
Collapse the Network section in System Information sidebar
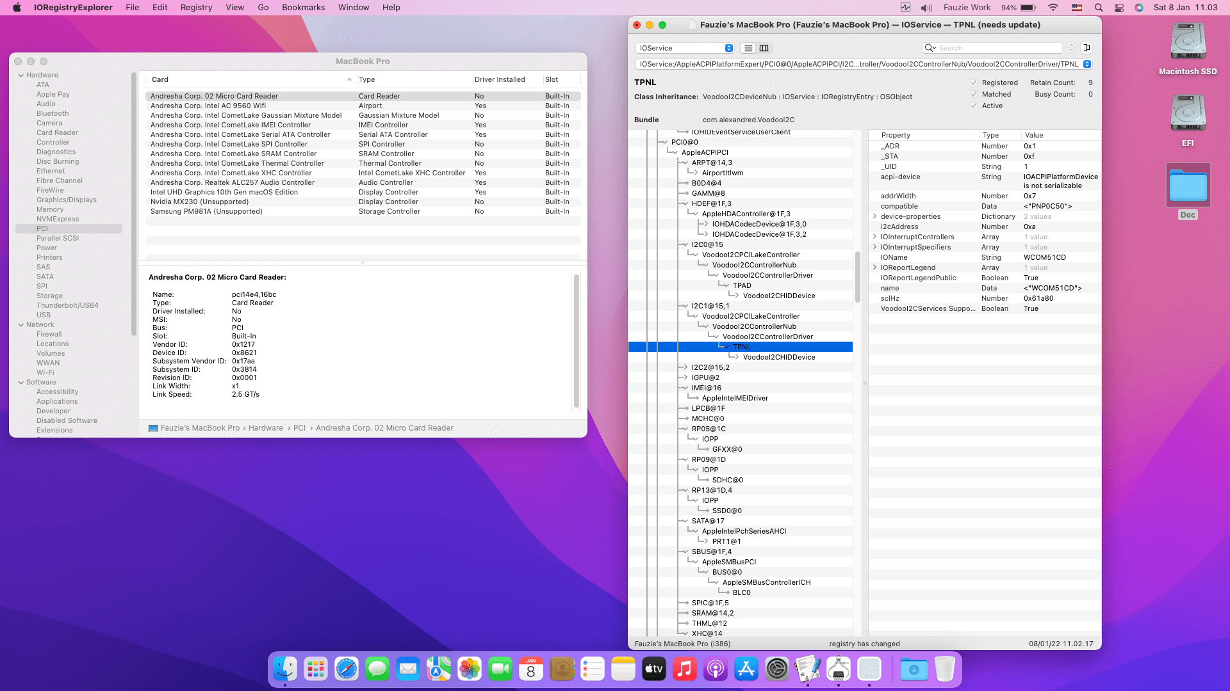pyautogui.click(x=21, y=324)
